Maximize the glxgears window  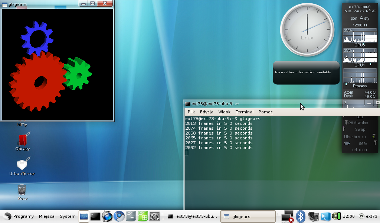click(x=92, y=4)
